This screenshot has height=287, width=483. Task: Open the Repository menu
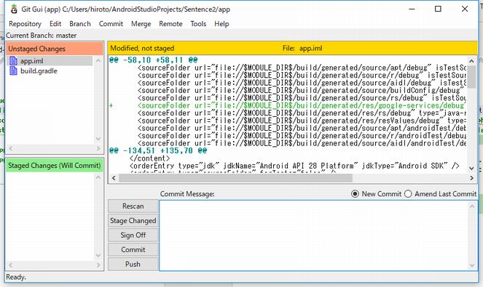[25, 24]
